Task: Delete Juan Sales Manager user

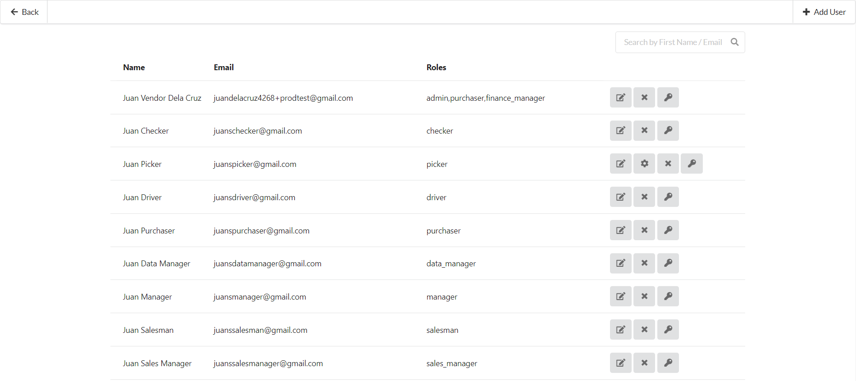Action: (x=644, y=363)
